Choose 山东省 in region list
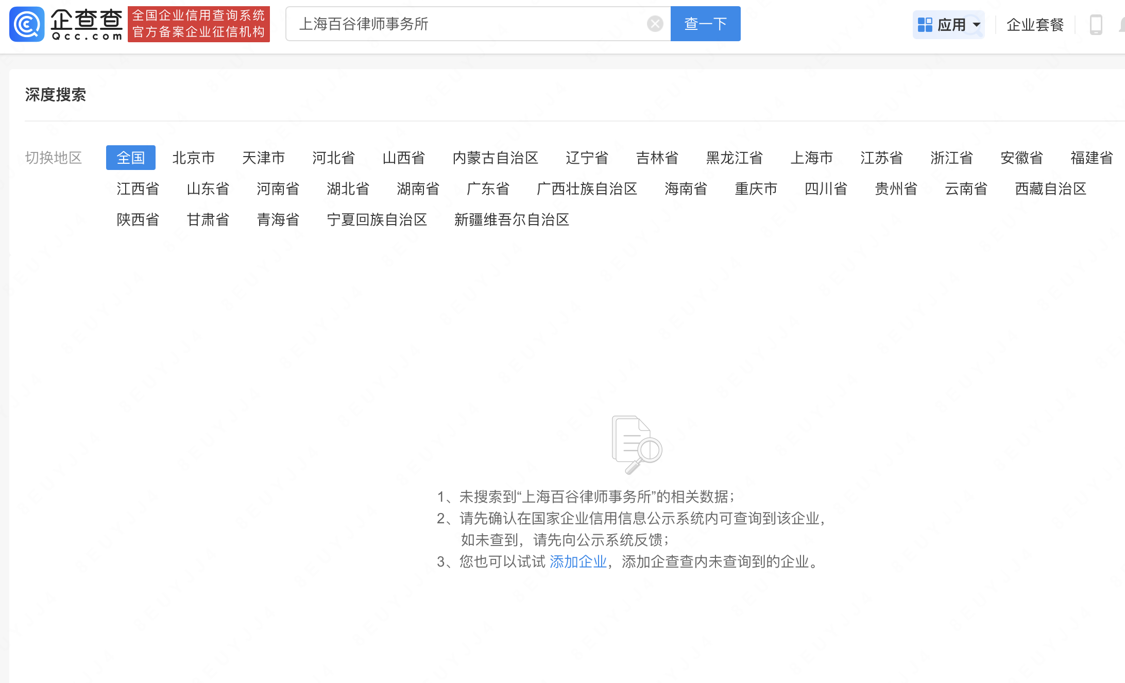This screenshot has height=683, width=1125. tap(208, 189)
